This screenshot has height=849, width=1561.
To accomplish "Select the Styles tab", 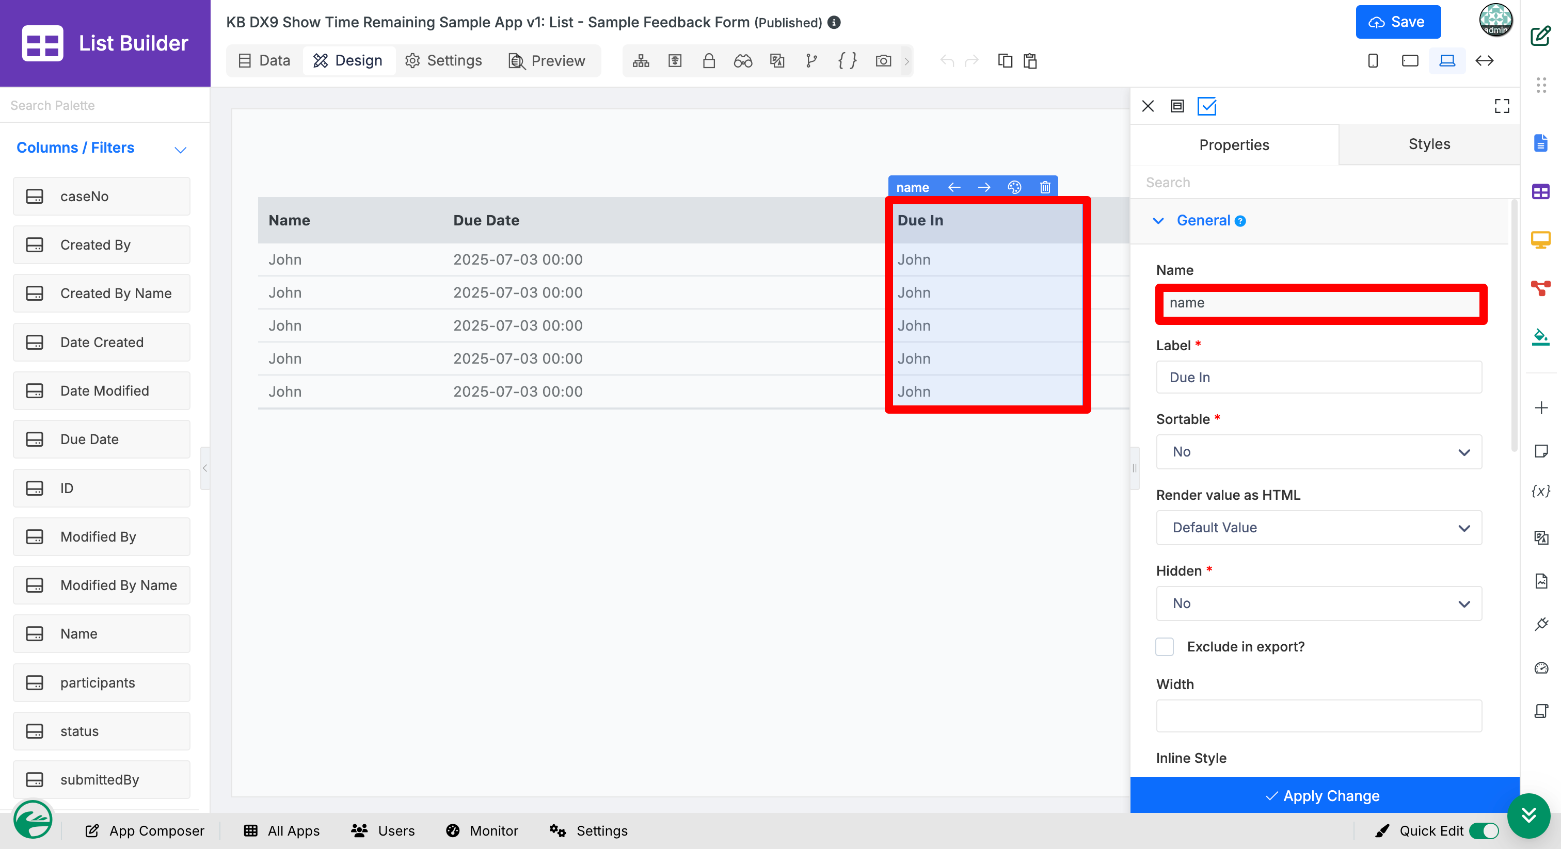I will pyautogui.click(x=1429, y=144).
